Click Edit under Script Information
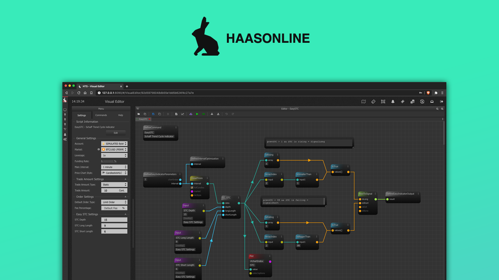The width and height of the screenshot is (499, 280). point(115,133)
